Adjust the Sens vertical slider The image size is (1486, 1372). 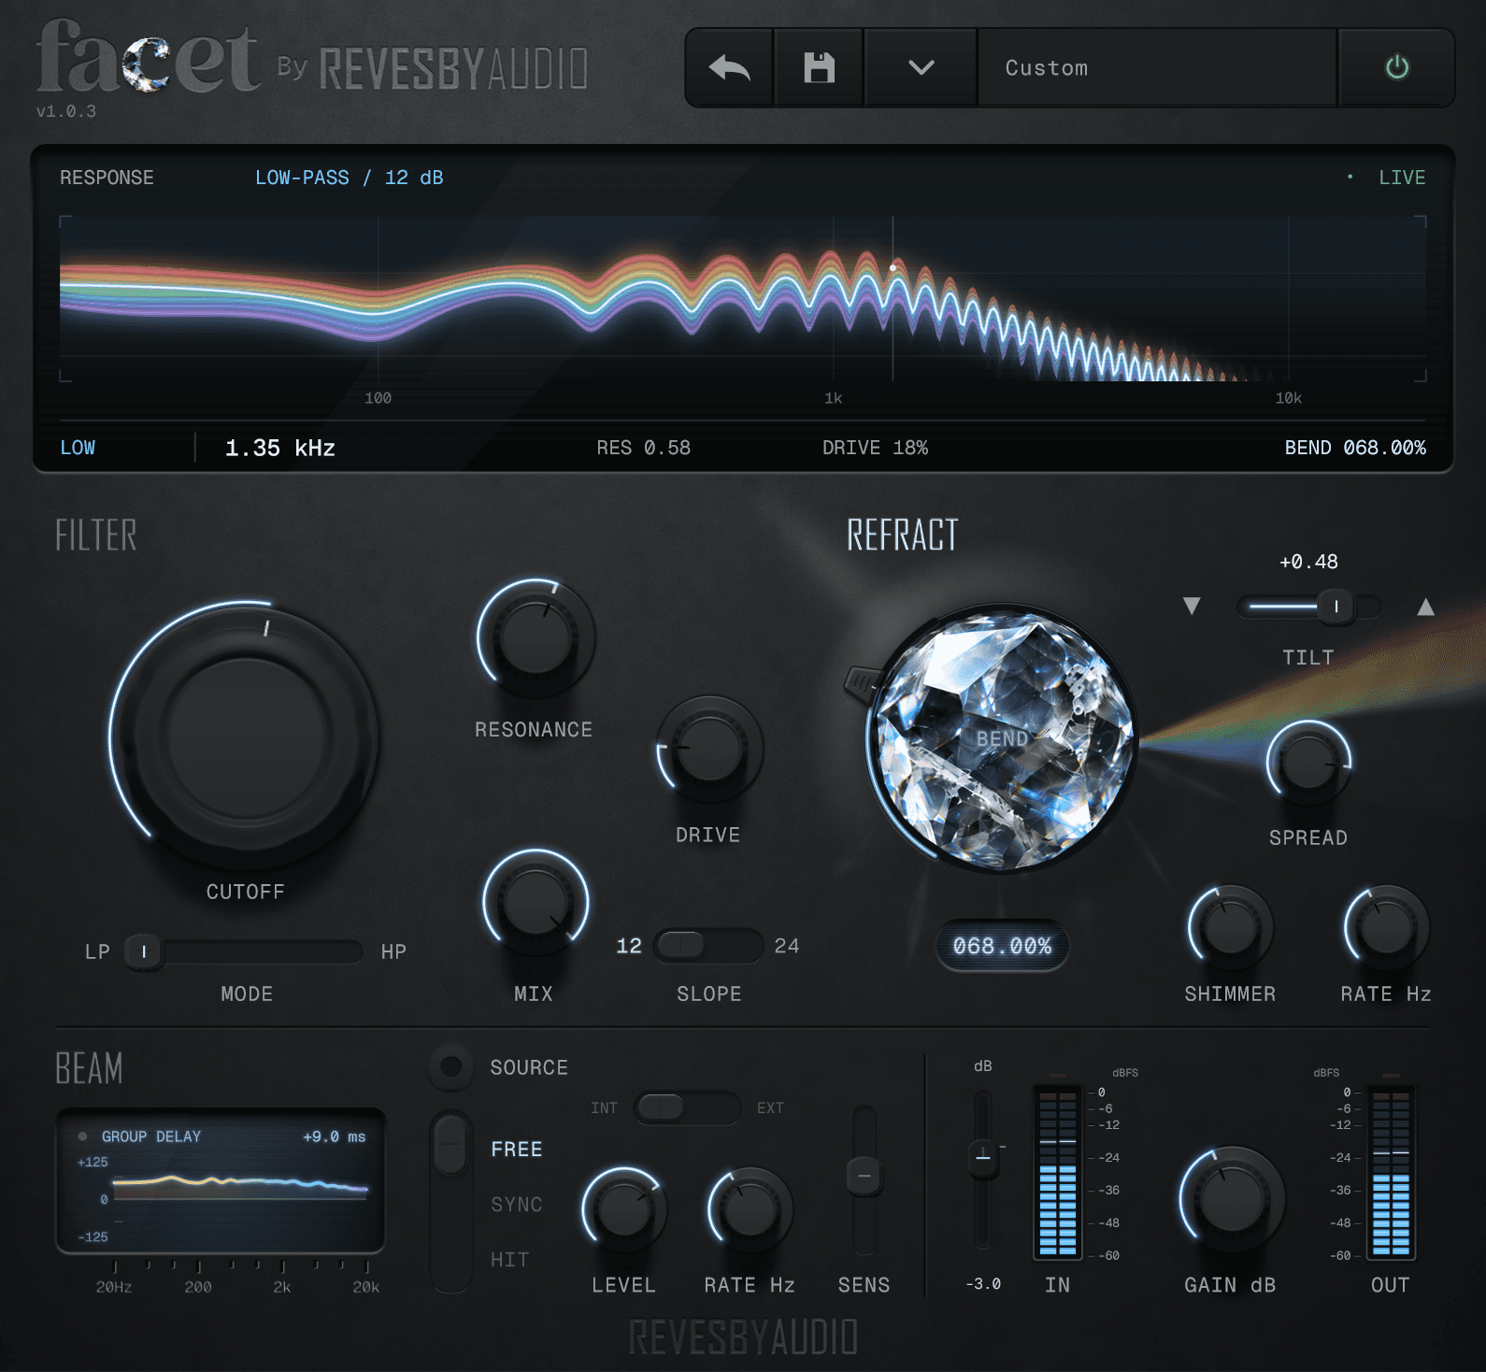(x=864, y=1176)
